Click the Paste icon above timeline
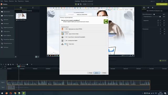 (x=10, y=64)
